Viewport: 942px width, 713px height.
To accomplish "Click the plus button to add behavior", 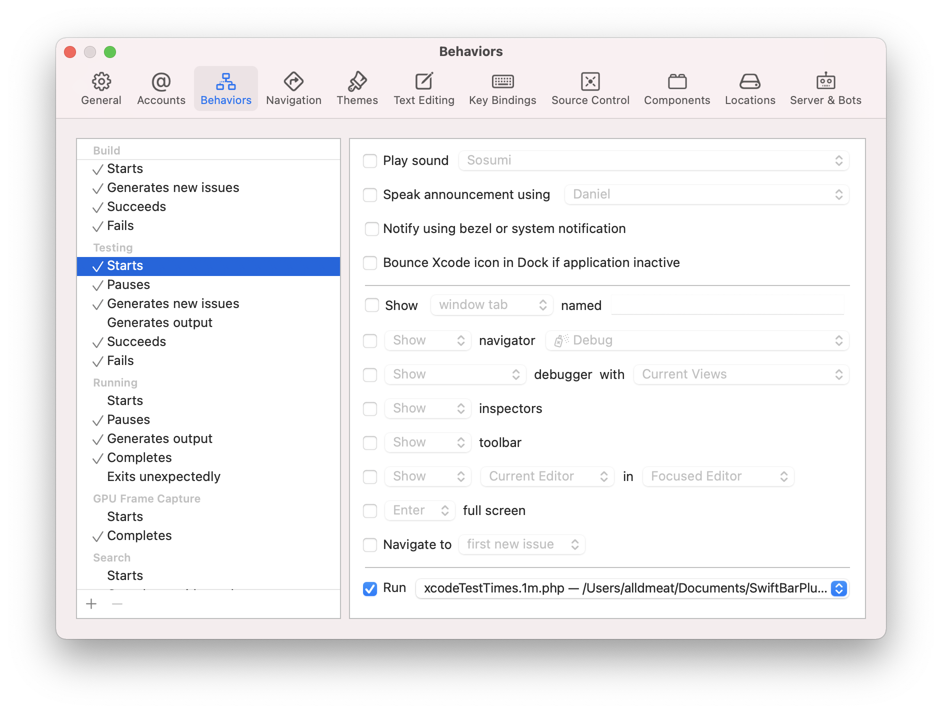I will pyautogui.click(x=91, y=604).
